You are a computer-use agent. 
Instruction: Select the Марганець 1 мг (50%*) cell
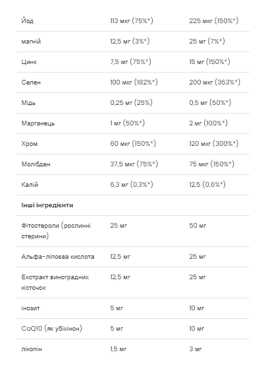pyautogui.click(x=127, y=123)
